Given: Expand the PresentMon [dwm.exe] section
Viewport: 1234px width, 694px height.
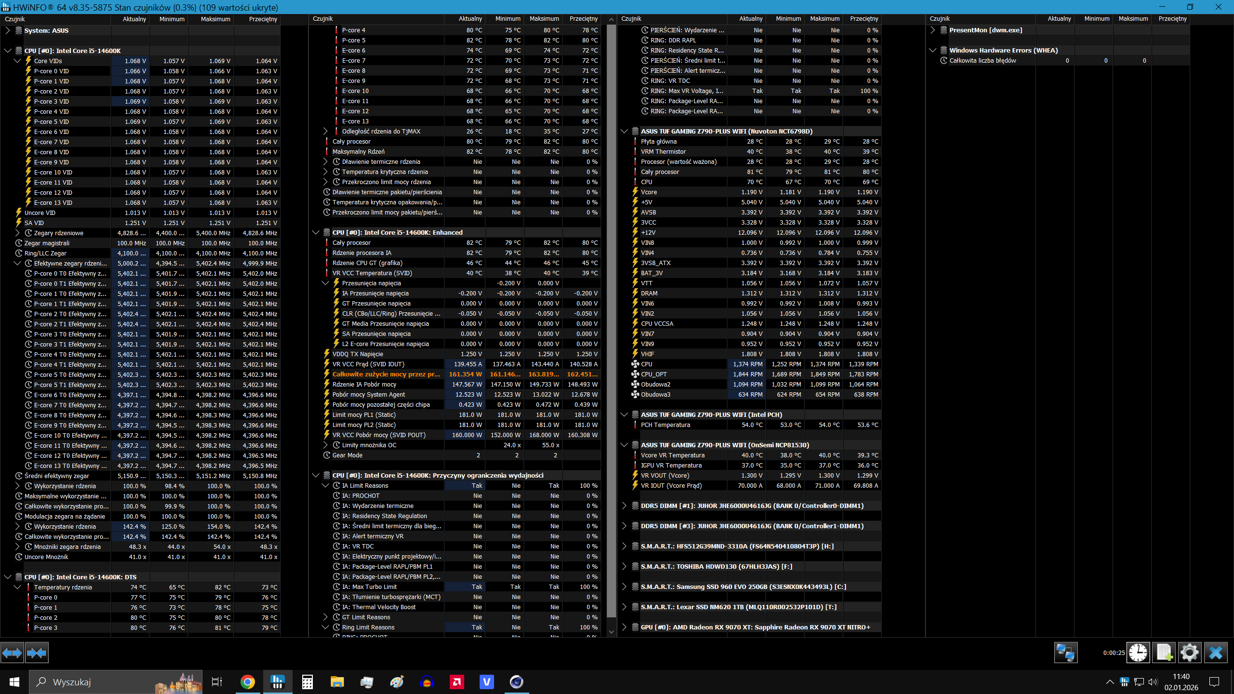Looking at the screenshot, I should (x=933, y=30).
